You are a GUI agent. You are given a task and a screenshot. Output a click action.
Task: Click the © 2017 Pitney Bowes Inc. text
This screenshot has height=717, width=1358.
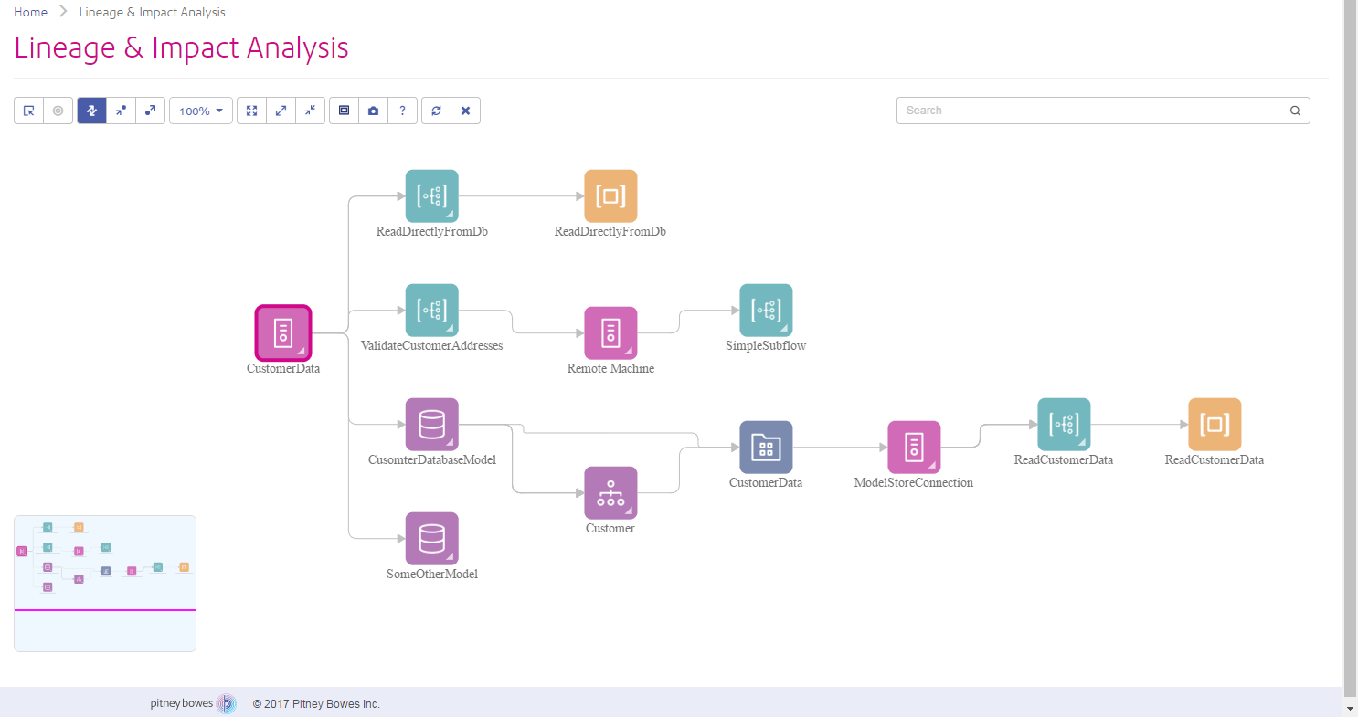[316, 704]
